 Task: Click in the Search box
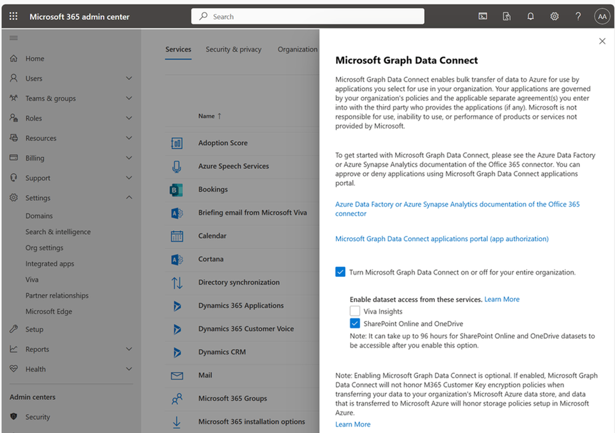308,17
